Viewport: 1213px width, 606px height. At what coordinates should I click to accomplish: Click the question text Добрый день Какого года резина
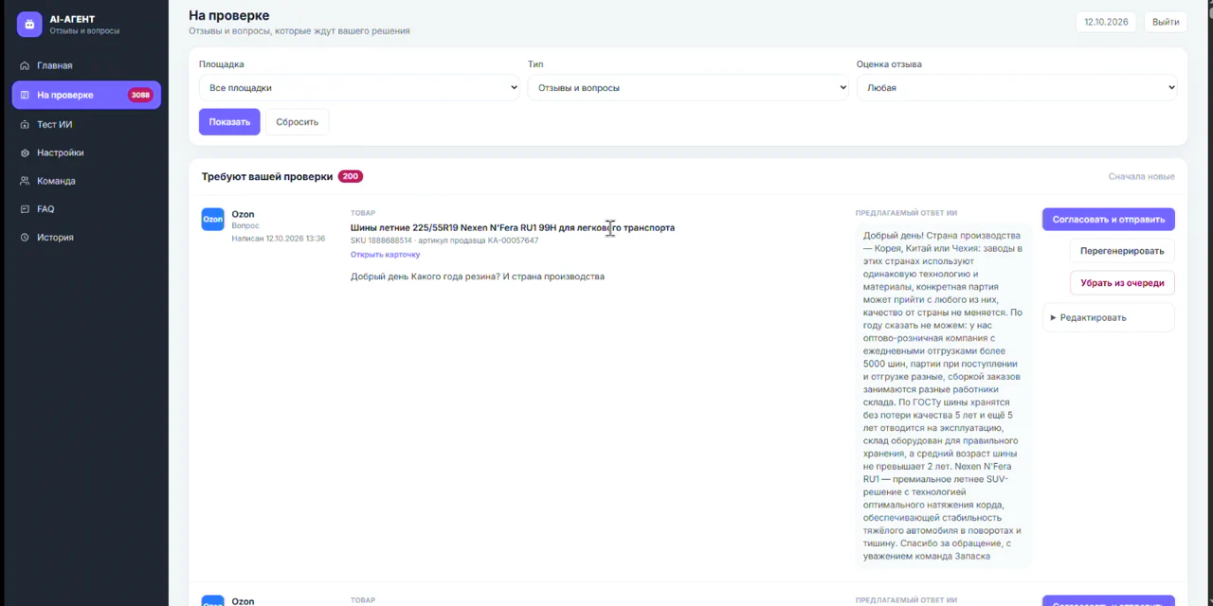(478, 276)
